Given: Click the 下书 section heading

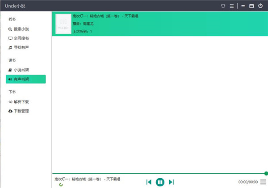Looking at the screenshot, I should coord(12,92).
